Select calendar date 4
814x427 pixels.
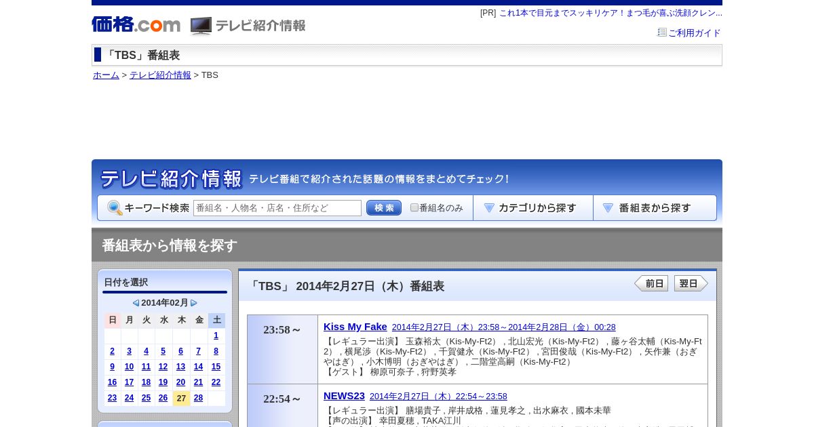146,351
